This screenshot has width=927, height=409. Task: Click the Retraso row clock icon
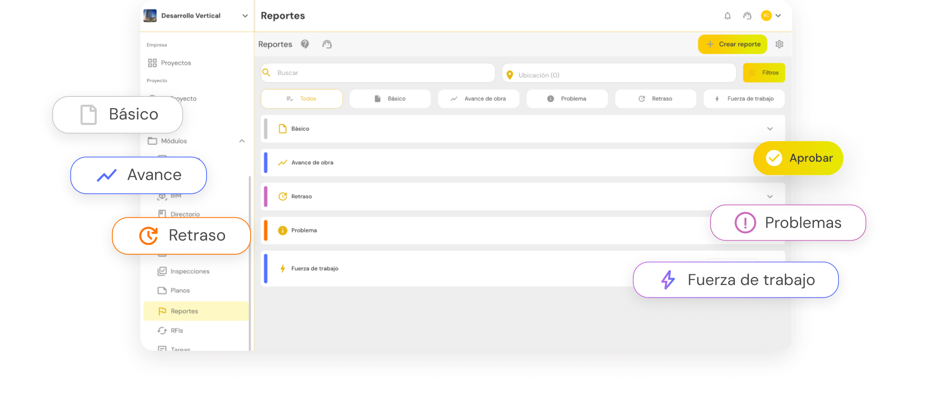(x=283, y=196)
